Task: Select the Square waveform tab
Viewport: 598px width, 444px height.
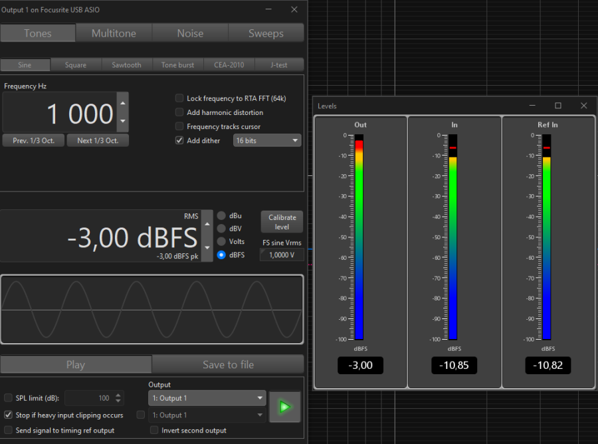Action: click(76, 65)
